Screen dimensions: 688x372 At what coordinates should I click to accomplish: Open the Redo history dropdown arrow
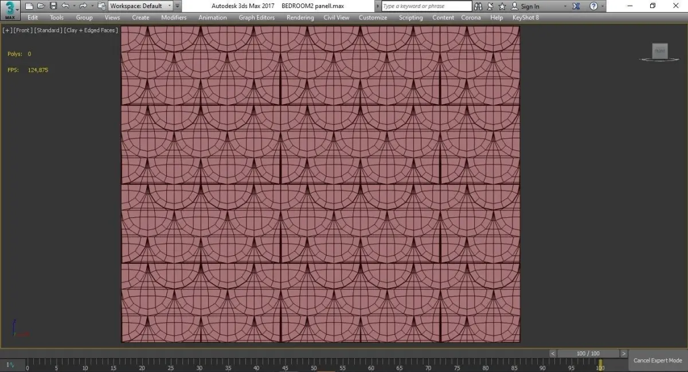(92, 6)
